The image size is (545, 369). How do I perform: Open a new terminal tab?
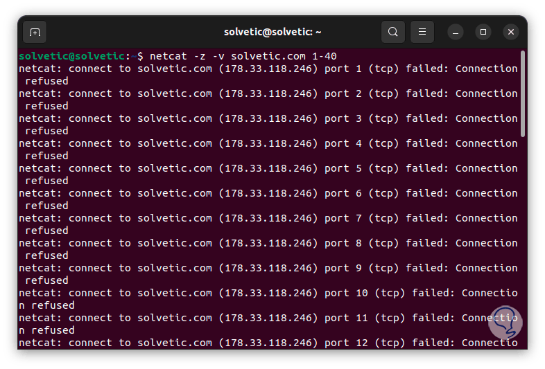pos(35,32)
